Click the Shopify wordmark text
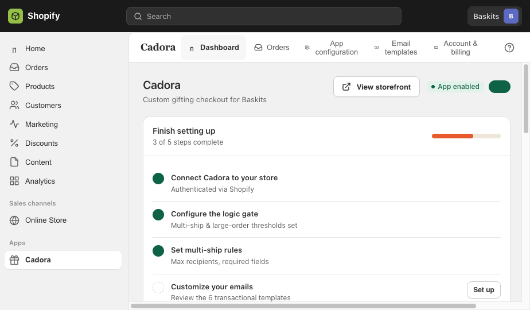Image resolution: width=530 pixels, height=310 pixels. tap(44, 16)
